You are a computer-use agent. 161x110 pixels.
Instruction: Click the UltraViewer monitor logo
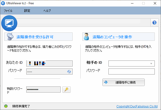coord(9,23)
